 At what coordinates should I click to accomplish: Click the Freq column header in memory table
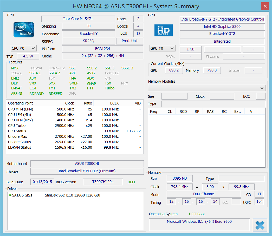click(156, 112)
